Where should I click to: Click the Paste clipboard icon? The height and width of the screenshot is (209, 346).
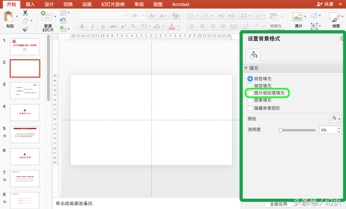(x=9, y=17)
